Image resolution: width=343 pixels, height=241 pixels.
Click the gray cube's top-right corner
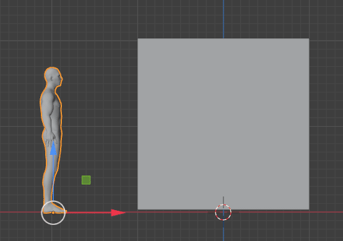(309, 39)
